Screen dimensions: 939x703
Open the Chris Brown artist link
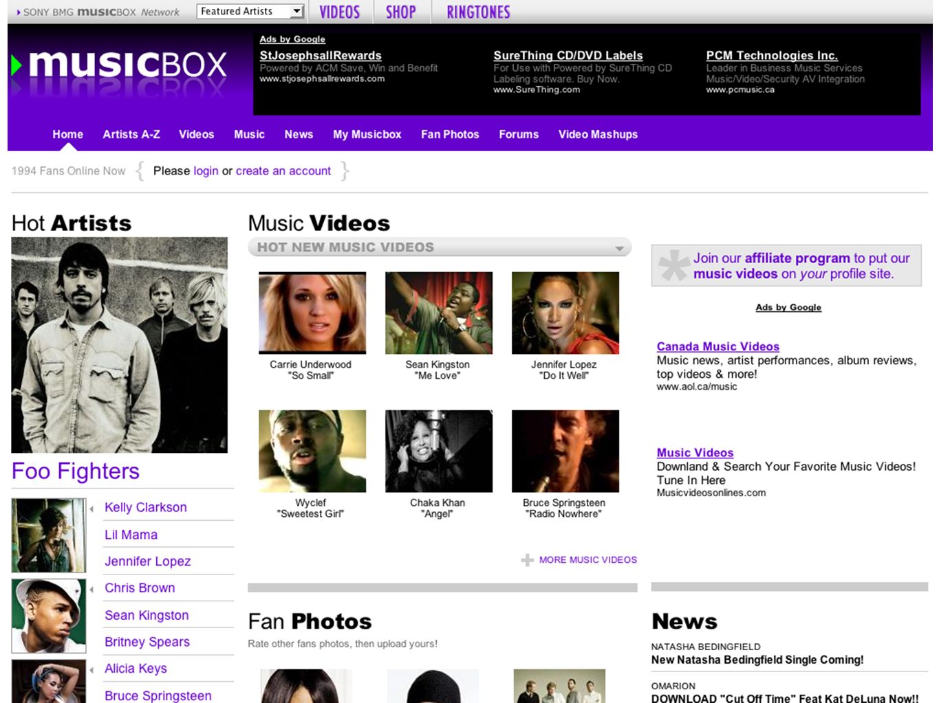click(140, 588)
